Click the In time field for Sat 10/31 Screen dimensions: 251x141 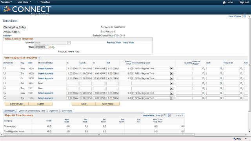73,83
